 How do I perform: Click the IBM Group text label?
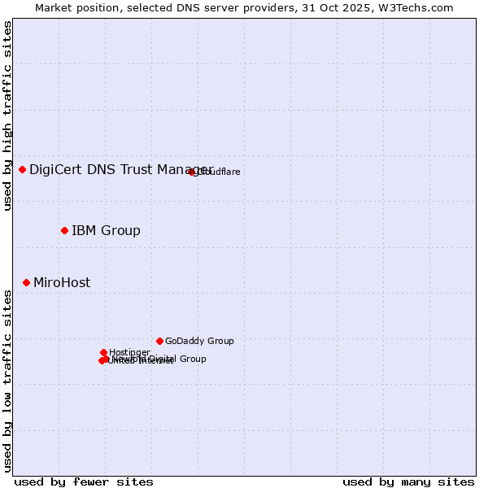click(x=106, y=230)
